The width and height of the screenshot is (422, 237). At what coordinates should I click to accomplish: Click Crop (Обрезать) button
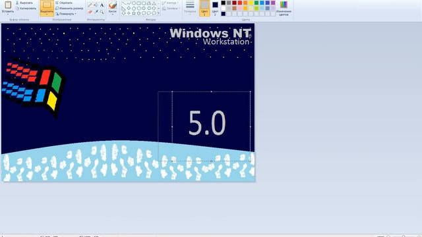click(x=64, y=3)
